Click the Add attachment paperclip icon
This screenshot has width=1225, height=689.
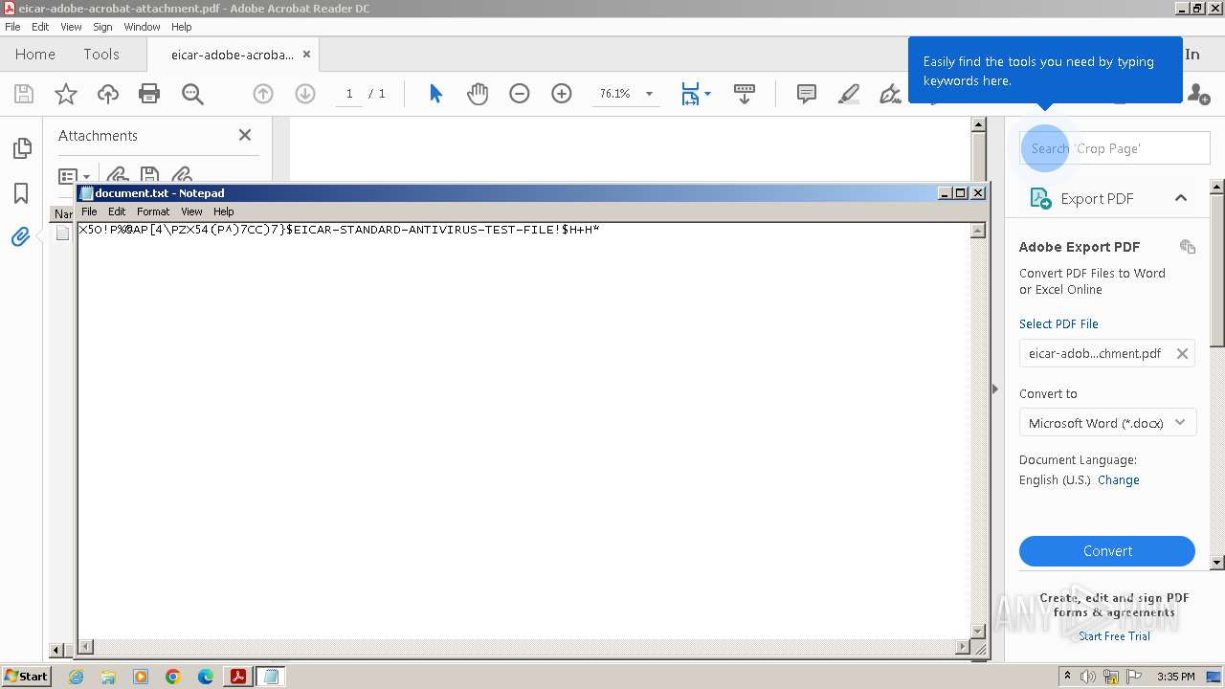[182, 175]
